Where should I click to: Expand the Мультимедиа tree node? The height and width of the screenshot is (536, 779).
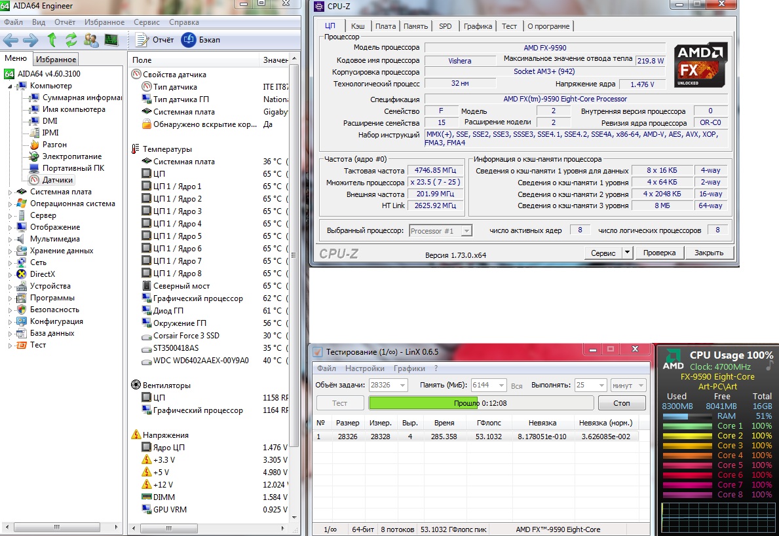(x=10, y=239)
